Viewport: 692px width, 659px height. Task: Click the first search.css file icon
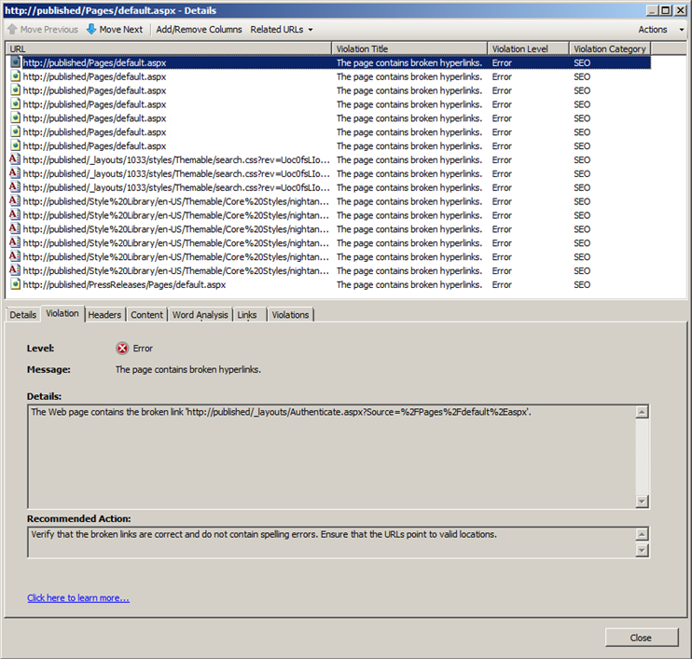coord(15,159)
